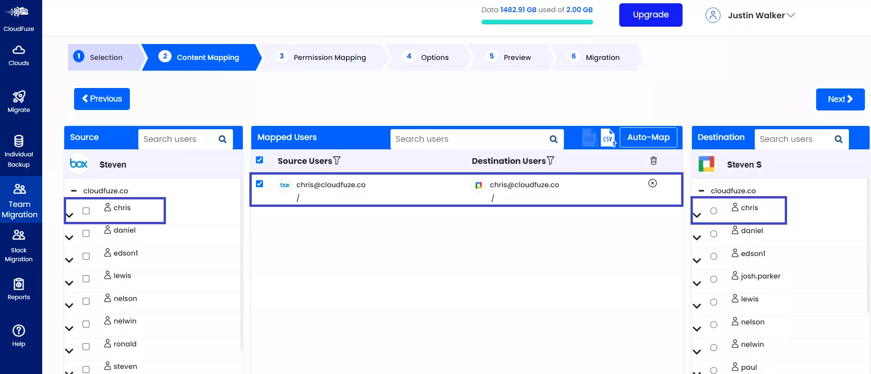Click the Auto-Map button
The image size is (871, 374).
(x=648, y=137)
